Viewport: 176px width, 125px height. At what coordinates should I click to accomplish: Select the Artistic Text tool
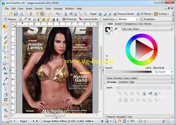click(4, 68)
